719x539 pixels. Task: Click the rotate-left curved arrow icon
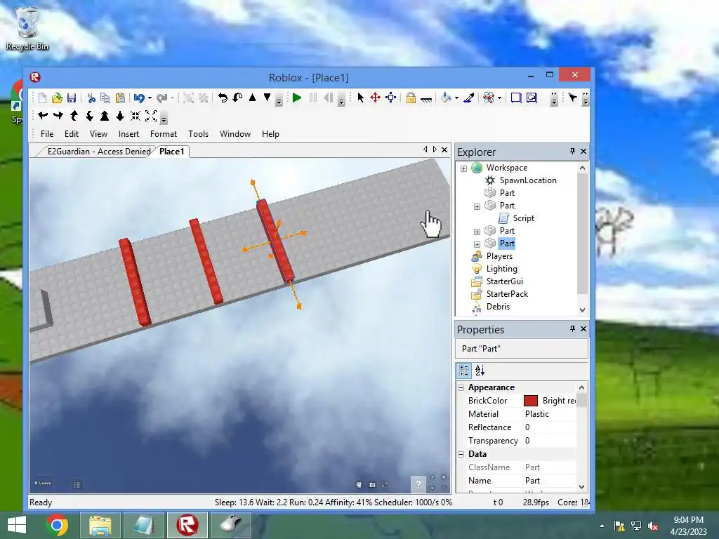coord(223,98)
